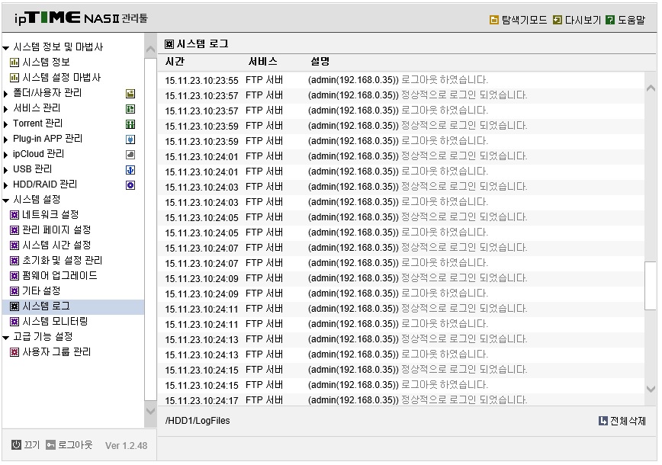This screenshot has height=465, width=662.
Task: Click the HDD/RAID 관리 disk icon
Action: coord(130,184)
